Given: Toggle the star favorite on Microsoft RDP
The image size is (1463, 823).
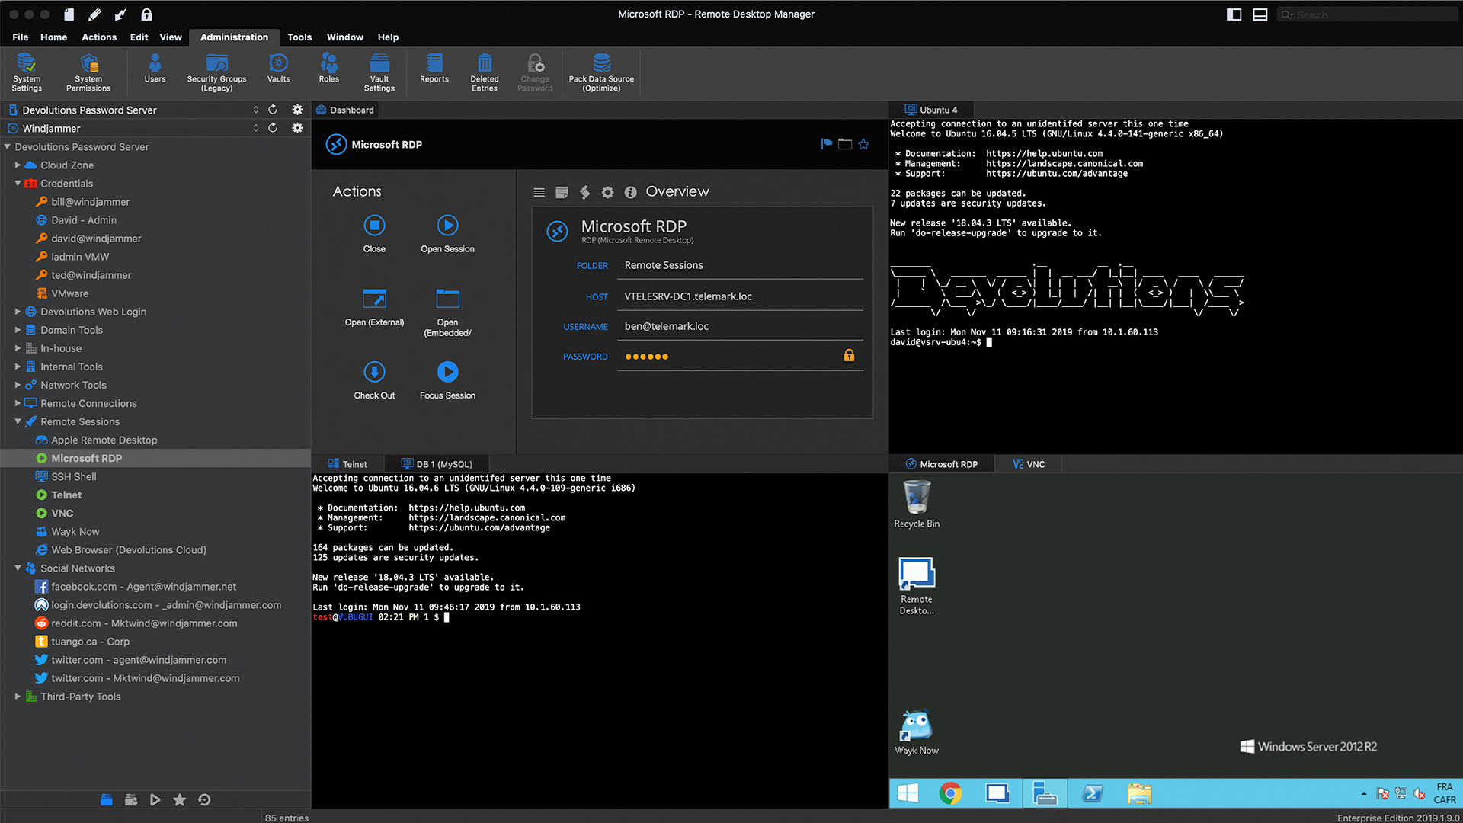Looking at the screenshot, I should 863,144.
